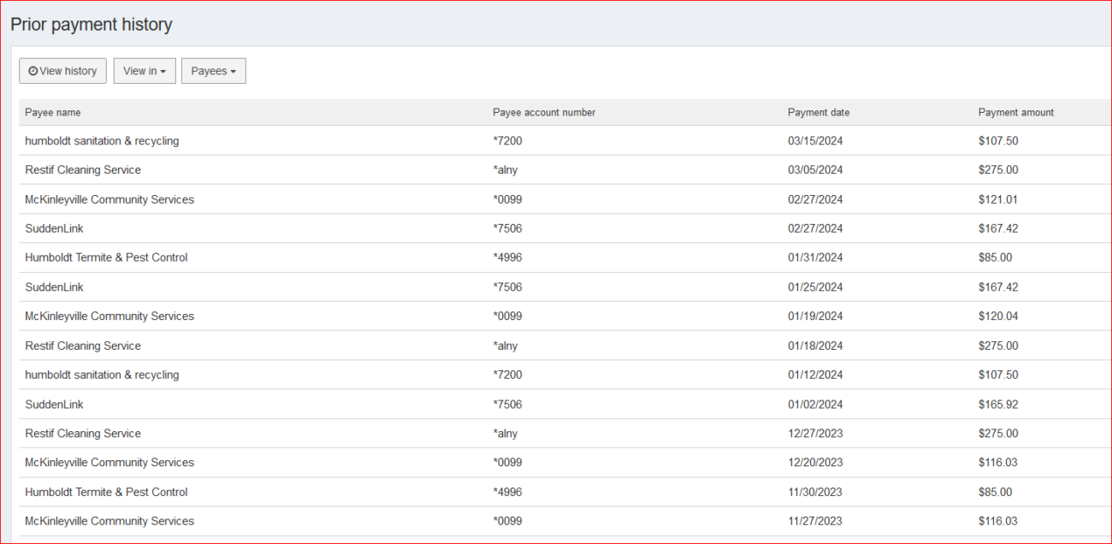
Task: Click the Payment amount column header
Action: point(1015,112)
